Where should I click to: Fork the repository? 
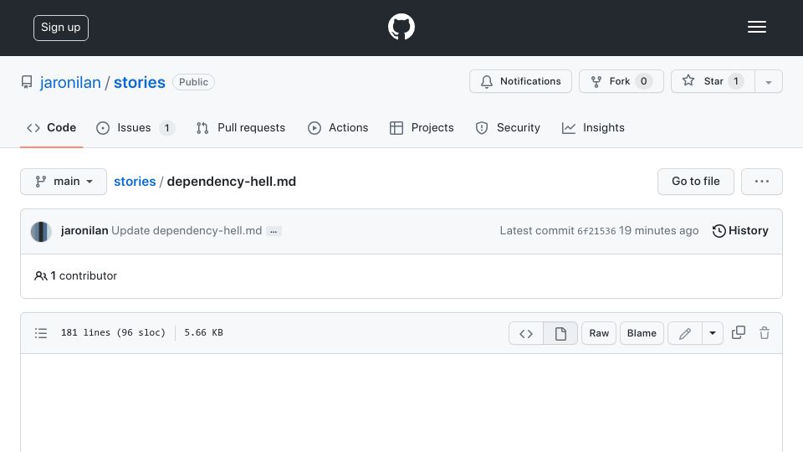(621, 81)
